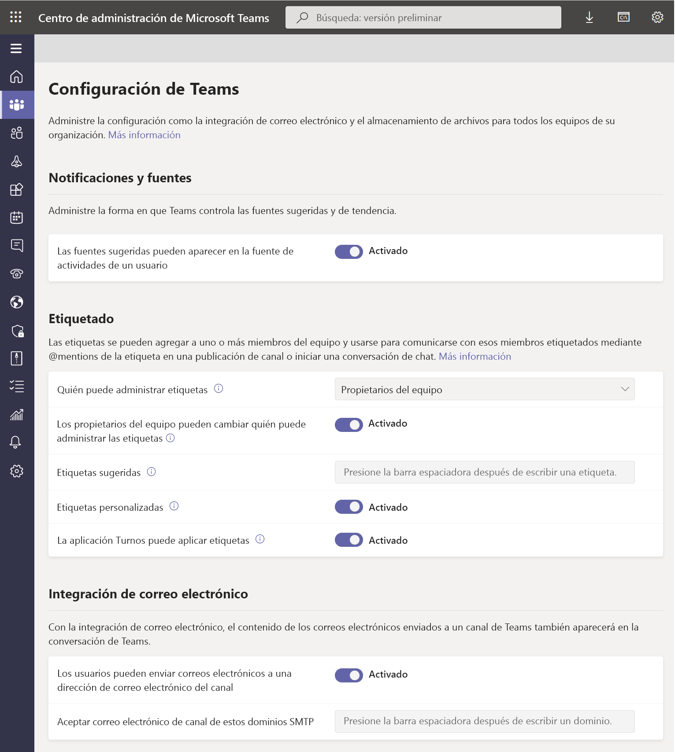Image resolution: width=675 pixels, height=752 pixels.
Task: Click Integración de correo electrónico heading
Action: [x=148, y=594]
